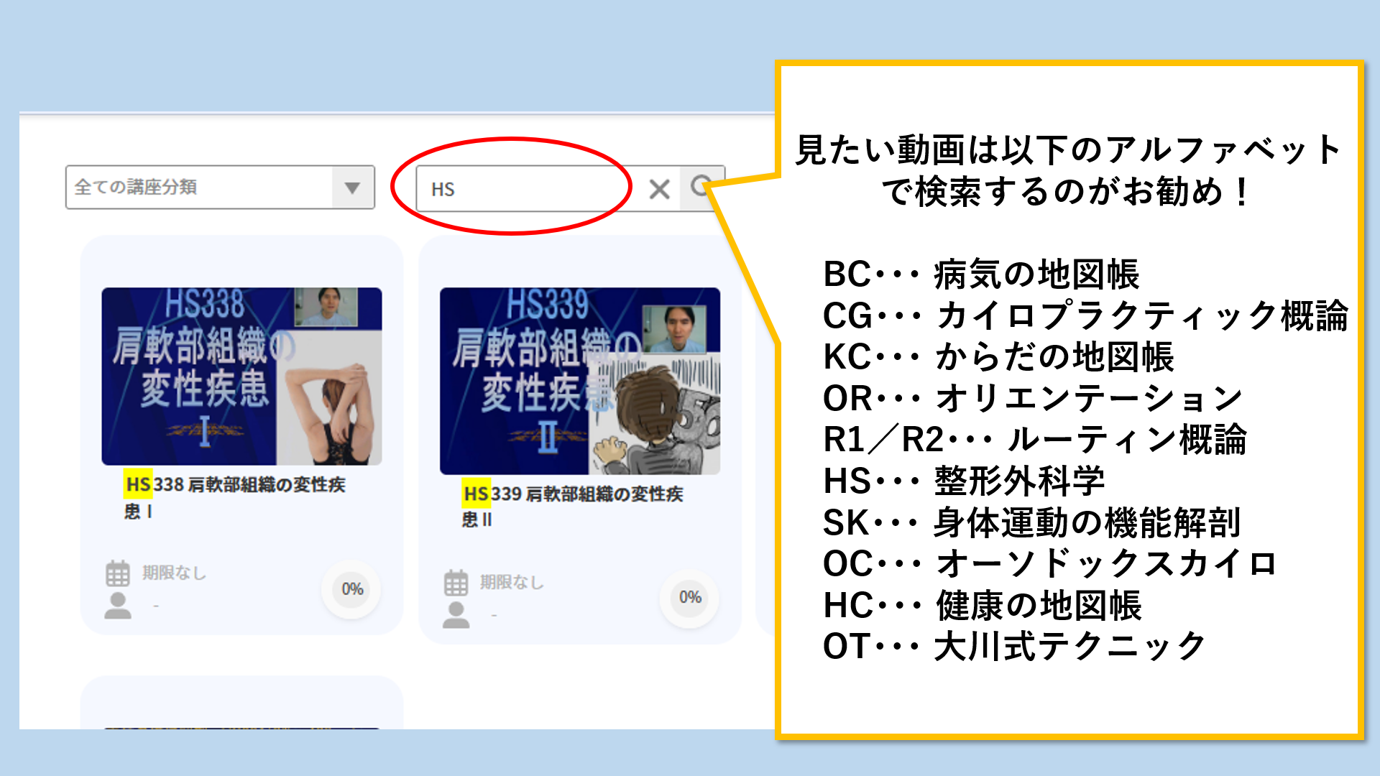Click the 0% progress circle on HS338
This screenshot has height=776, width=1380.
352,589
